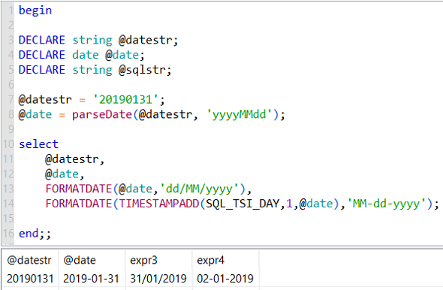Viewport: 443px width, 290px height.
Task: Click line number 14 in the gutter
Action: (8, 204)
